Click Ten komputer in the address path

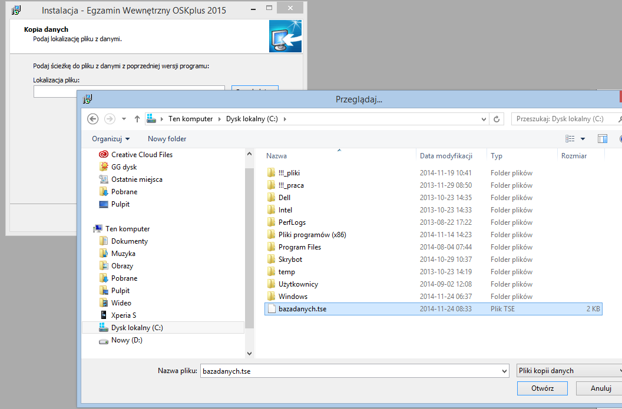(190, 119)
